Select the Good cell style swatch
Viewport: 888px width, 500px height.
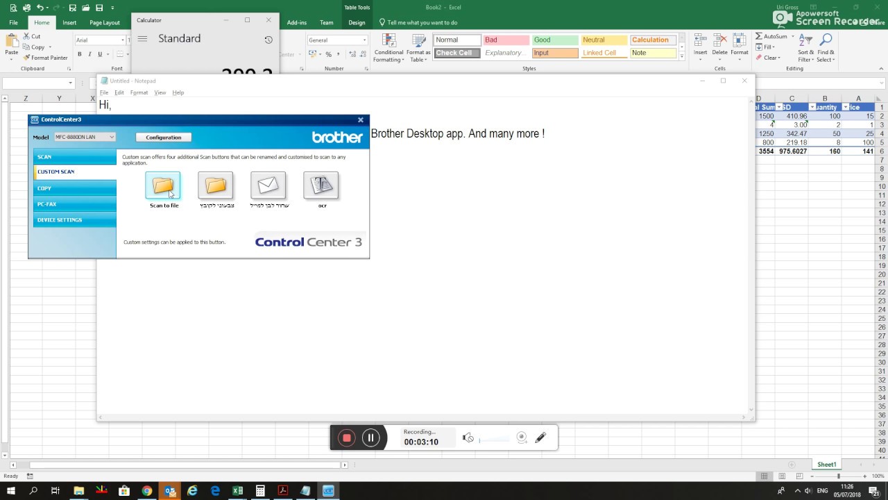[555, 40]
